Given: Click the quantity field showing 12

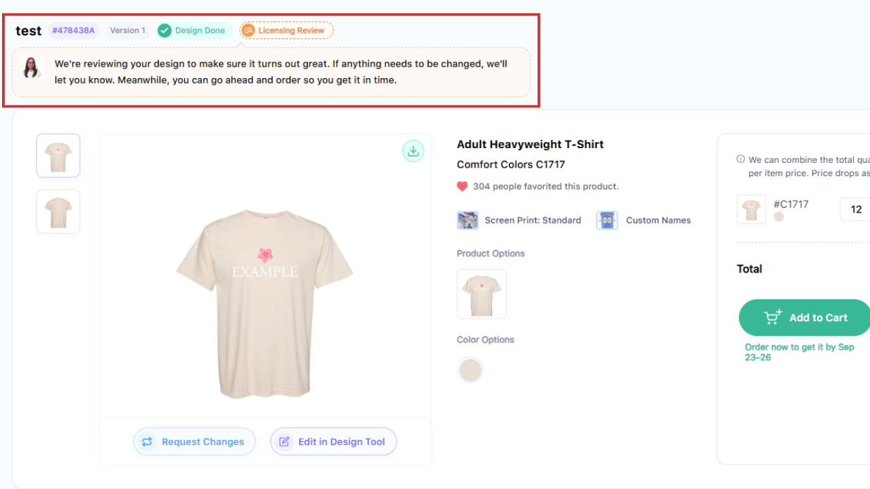Looking at the screenshot, I should point(856,209).
